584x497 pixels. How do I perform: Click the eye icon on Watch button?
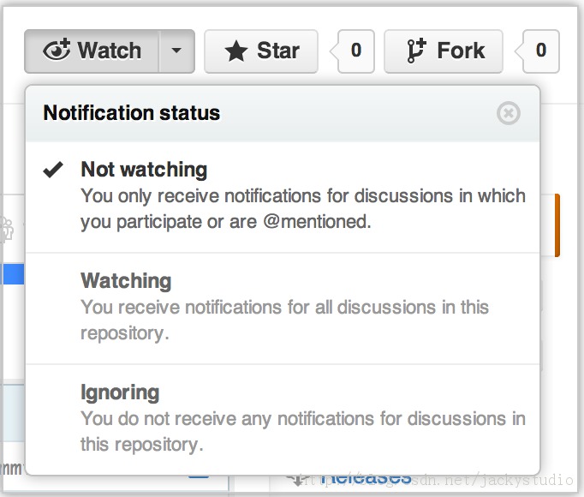click(x=57, y=51)
